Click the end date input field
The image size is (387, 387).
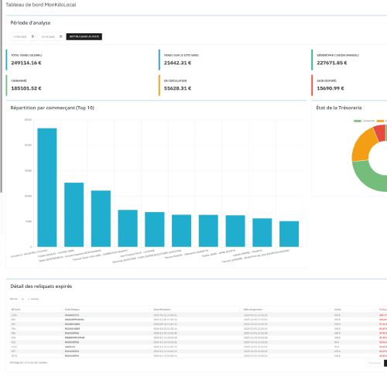point(52,36)
